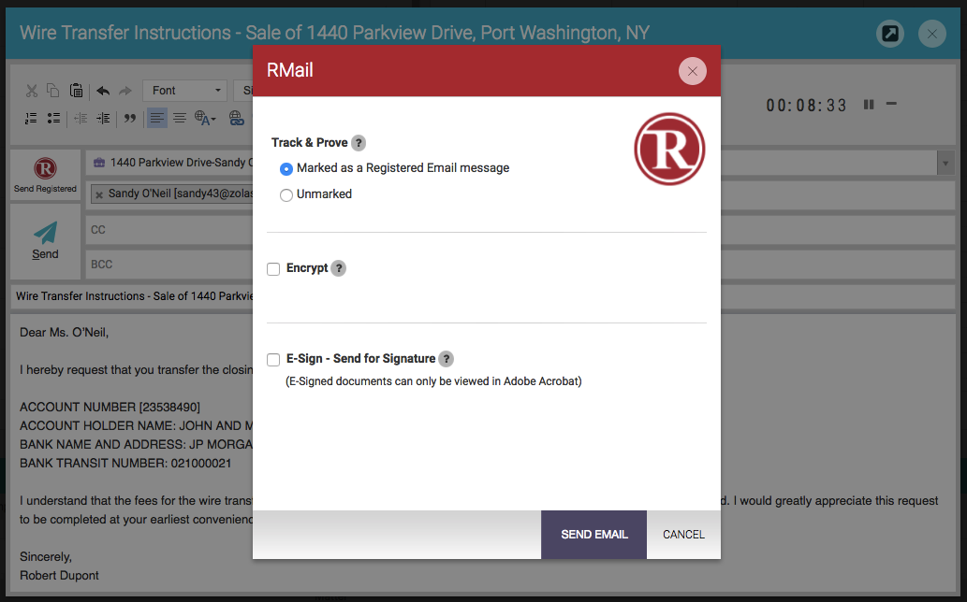Enable the Encrypt checkbox
The width and height of the screenshot is (967, 602).
pos(273,269)
